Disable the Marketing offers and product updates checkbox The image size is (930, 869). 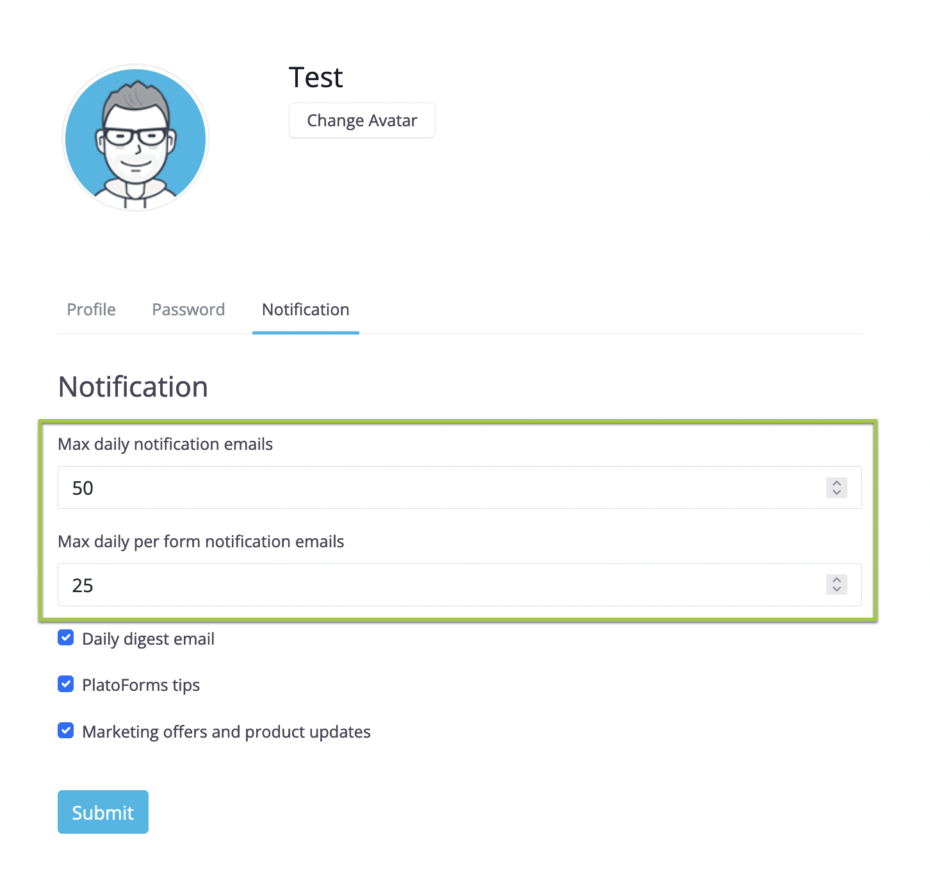(66, 731)
